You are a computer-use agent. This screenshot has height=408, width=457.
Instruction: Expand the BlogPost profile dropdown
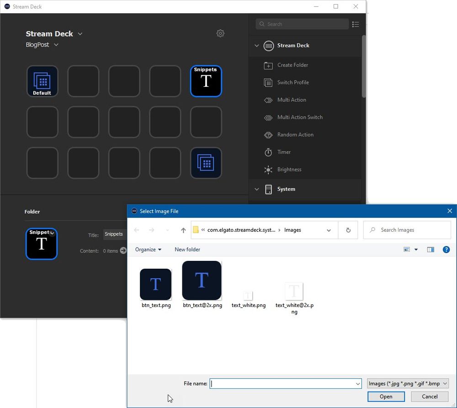coord(56,44)
